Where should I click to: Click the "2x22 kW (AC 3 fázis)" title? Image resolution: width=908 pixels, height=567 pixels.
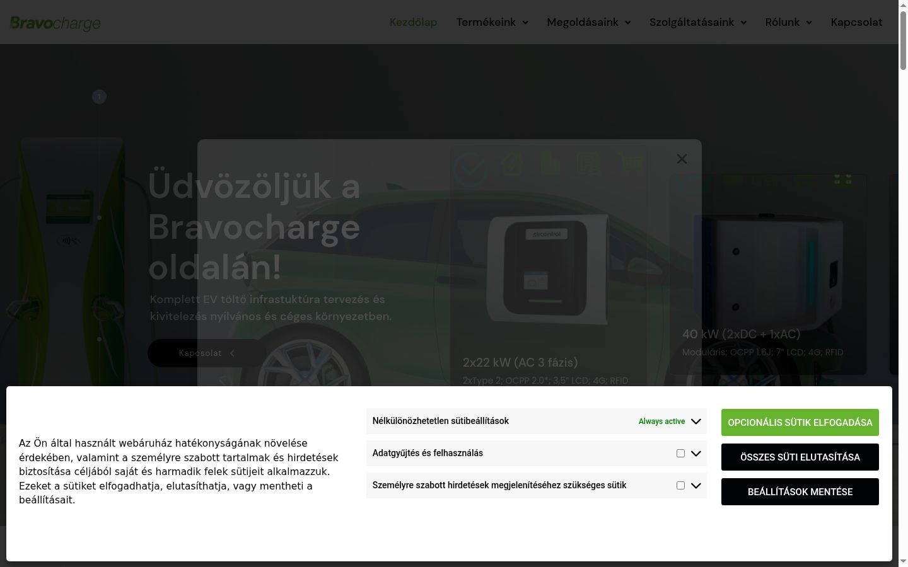point(520,362)
